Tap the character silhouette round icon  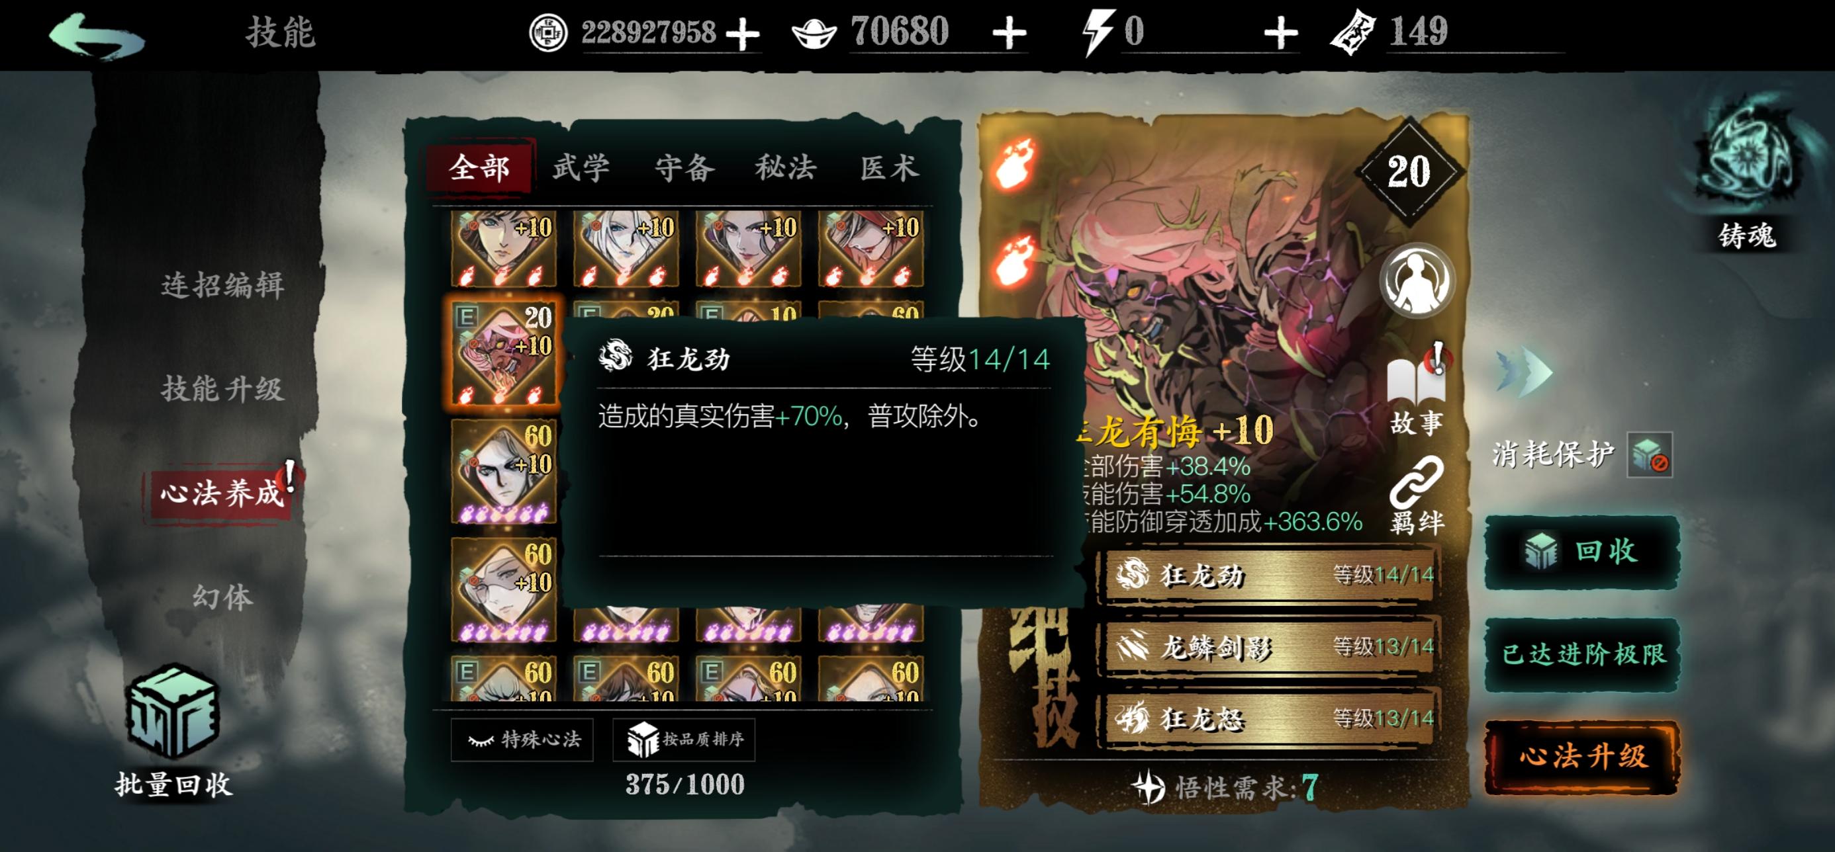(x=1417, y=280)
